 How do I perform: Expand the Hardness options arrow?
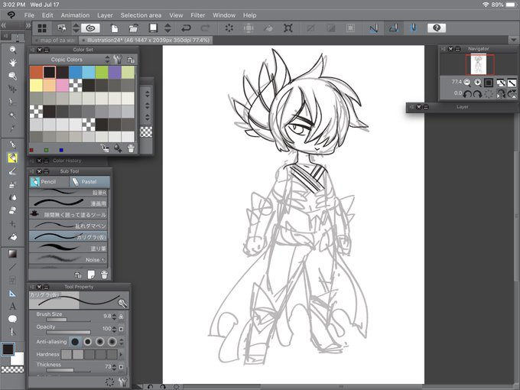121,355
